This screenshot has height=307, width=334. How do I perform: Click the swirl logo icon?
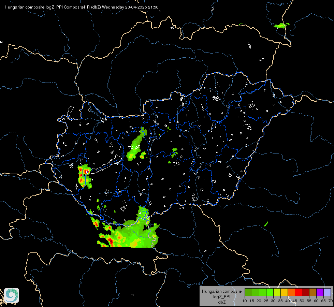(x=12, y=295)
